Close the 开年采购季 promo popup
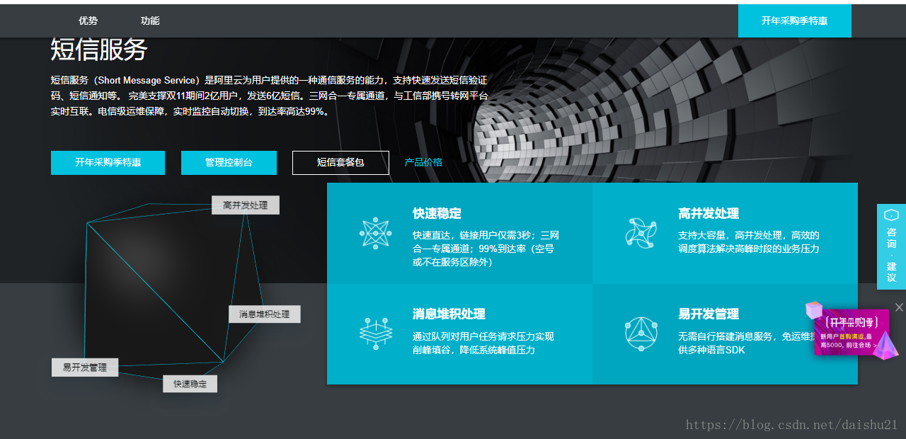Image resolution: width=906 pixels, height=439 pixels. (x=899, y=307)
